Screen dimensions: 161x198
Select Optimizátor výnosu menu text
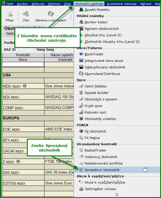pyautogui.click(x=100, y=189)
